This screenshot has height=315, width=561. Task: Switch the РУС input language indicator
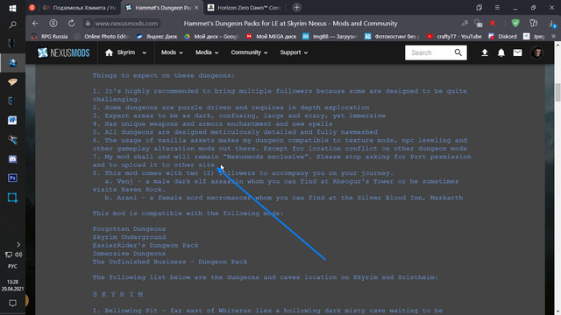pos(12,266)
